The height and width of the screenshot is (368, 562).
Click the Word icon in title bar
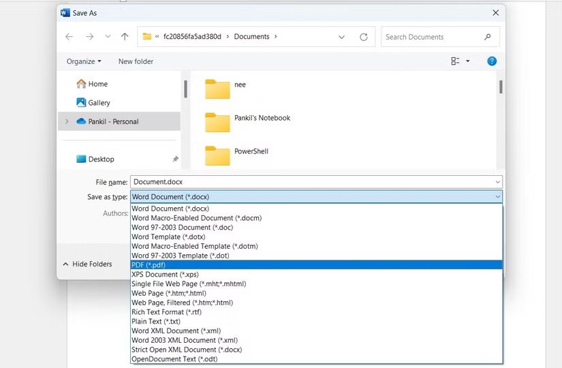[x=65, y=13]
